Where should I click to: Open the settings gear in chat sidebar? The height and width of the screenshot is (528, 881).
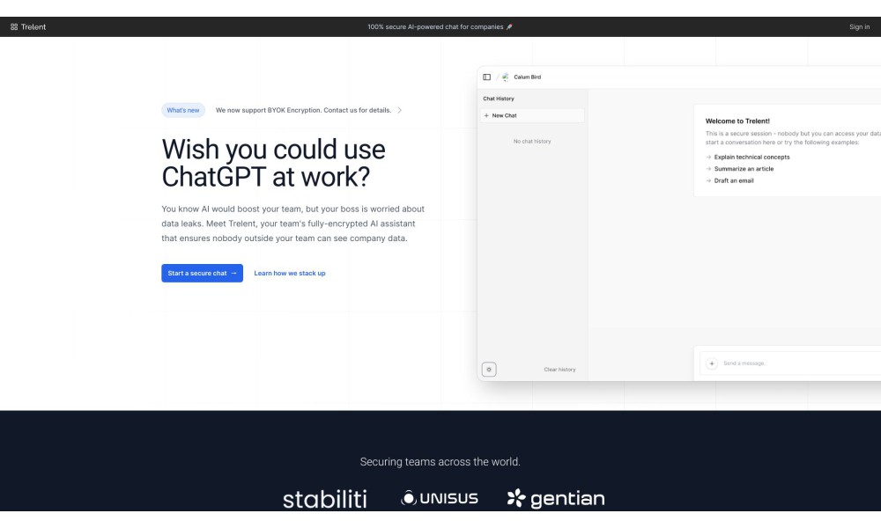point(489,370)
